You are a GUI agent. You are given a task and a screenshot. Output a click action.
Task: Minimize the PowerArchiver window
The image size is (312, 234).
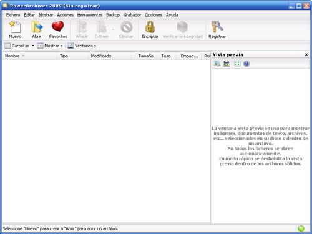coord(291,6)
